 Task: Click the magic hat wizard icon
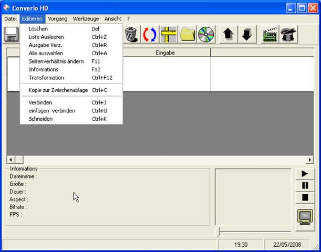(x=288, y=34)
